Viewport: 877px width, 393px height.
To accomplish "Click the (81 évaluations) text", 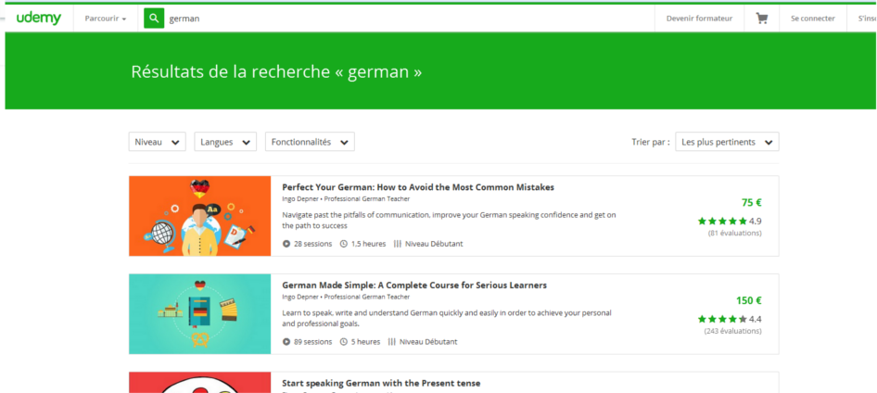I will [x=735, y=234].
